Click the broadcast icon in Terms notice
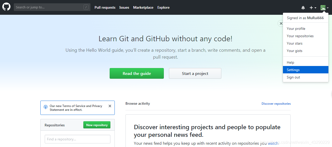The image size is (332, 147). pyautogui.click(x=45, y=107)
